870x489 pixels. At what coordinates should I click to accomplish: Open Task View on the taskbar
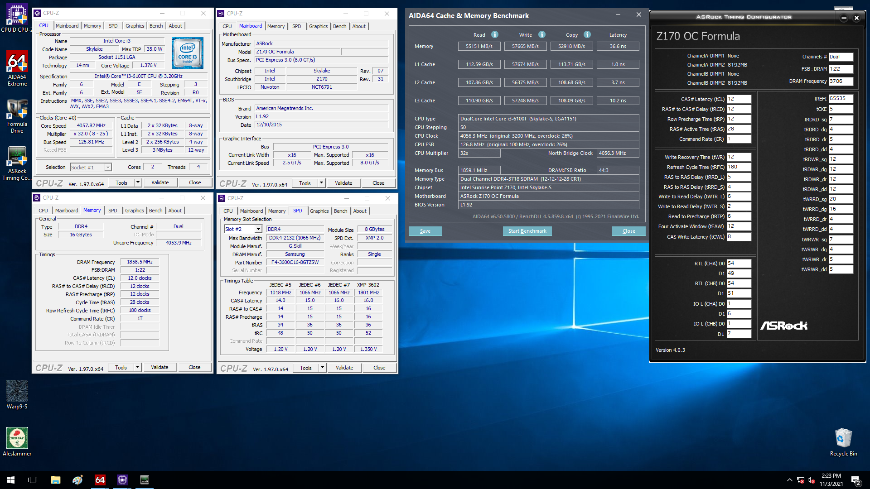coord(33,480)
